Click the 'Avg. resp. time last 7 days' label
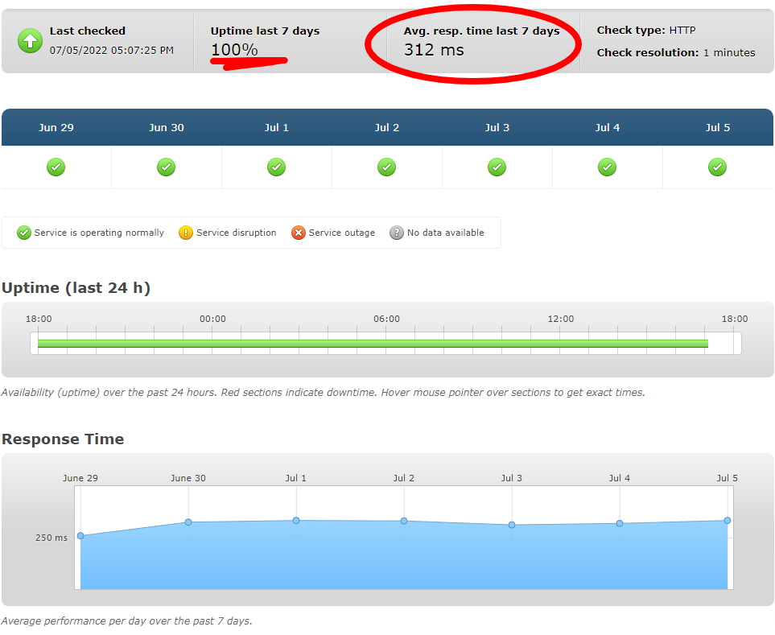 point(481,31)
